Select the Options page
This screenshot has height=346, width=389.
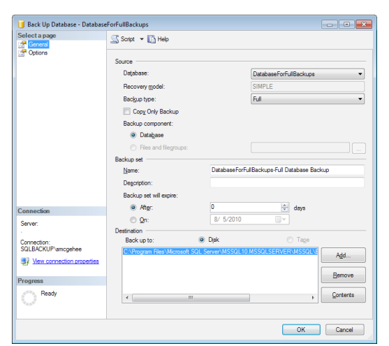[x=38, y=53]
